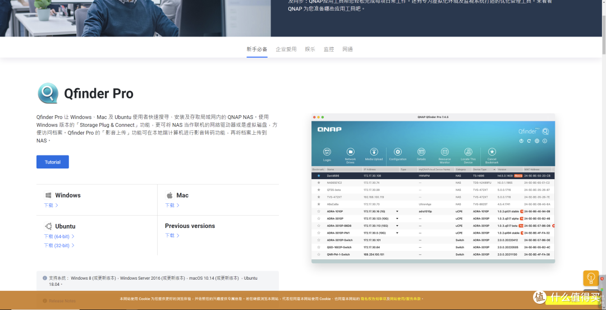Image resolution: width=606 pixels, height=310 pixels.
Task: Click the Previous versions 下载 link
Action: [x=172, y=235]
